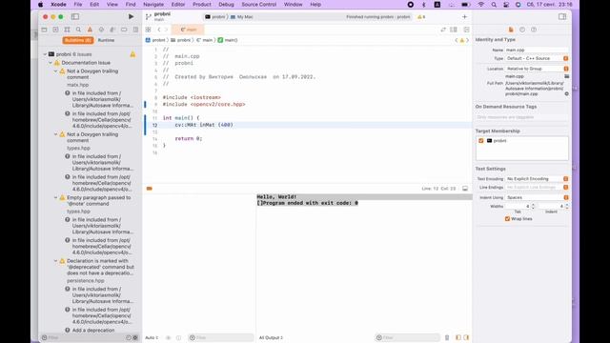Collapse Declaration marked @deprecated issue

click(55, 261)
